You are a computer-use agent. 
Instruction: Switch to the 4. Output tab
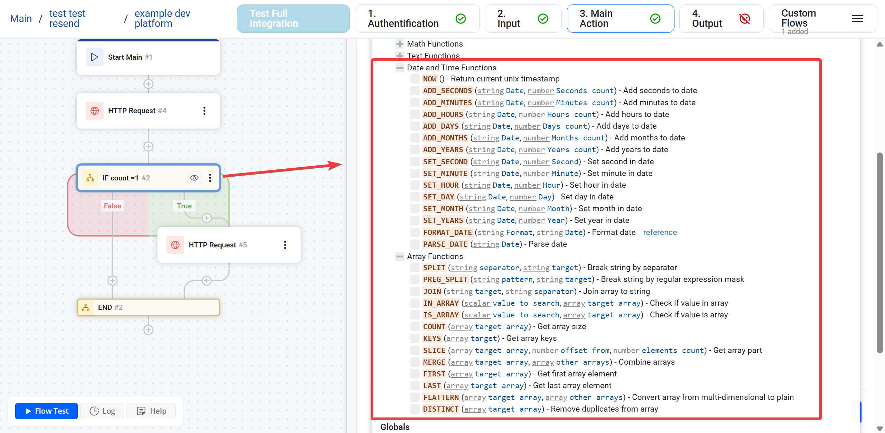pos(721,19)
